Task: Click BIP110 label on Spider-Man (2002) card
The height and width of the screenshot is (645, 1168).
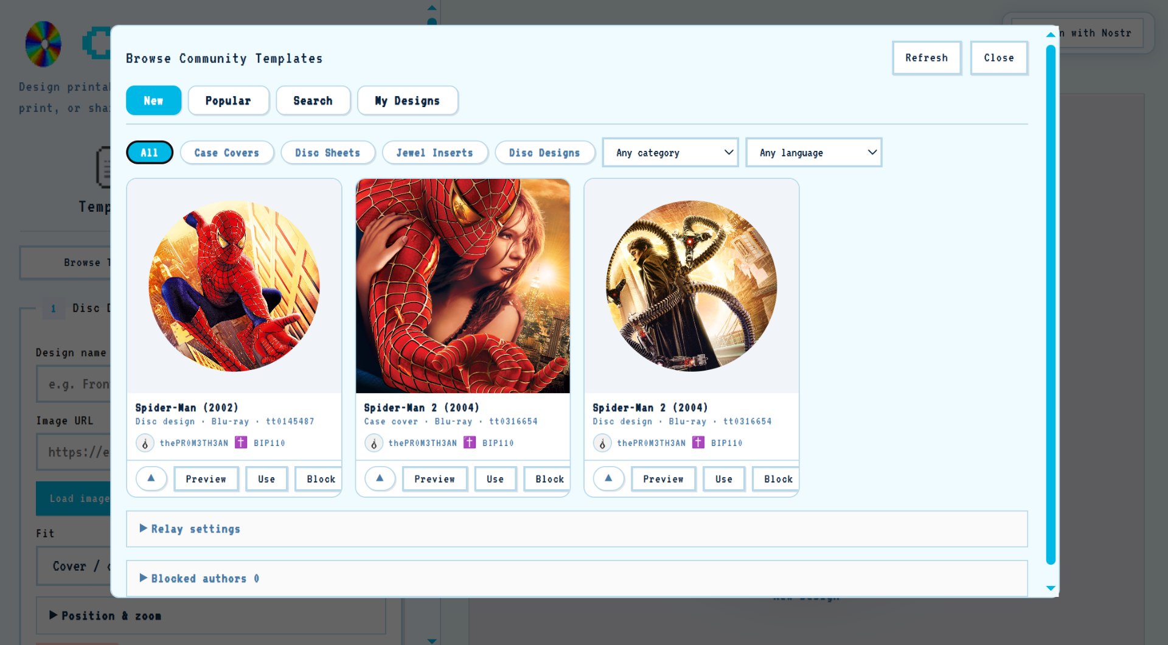Action: click(x=269, y=443)
